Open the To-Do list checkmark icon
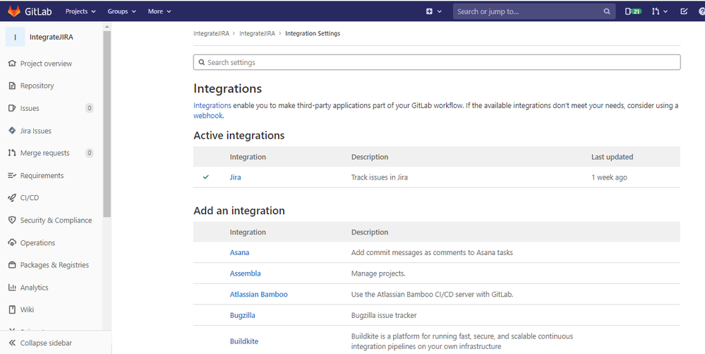 tap(684, 11)
